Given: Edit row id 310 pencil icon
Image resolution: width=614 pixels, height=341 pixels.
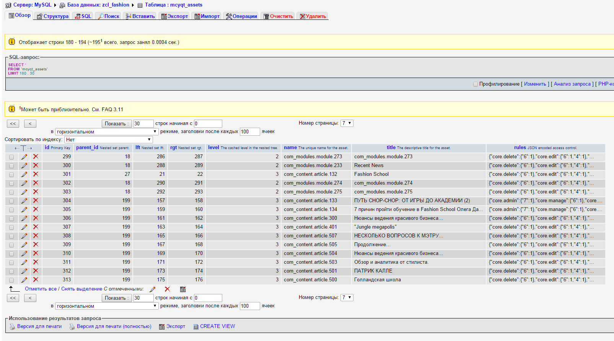Looking at the screenshot, I should [x=24, y=253].
